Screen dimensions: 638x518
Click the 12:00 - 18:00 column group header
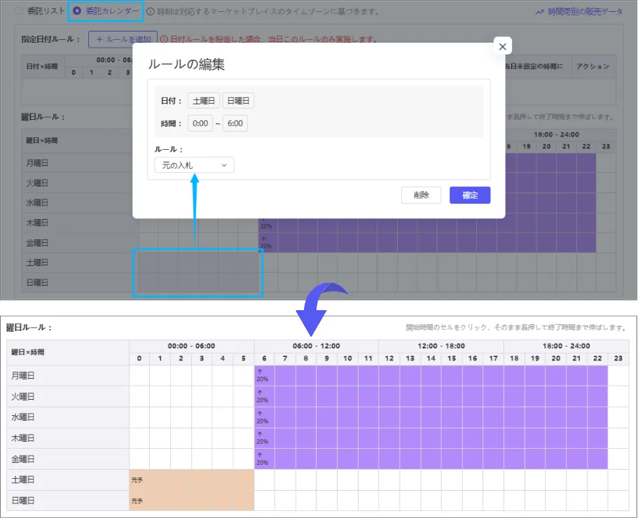pyautogui.click(x=441, y=346)
